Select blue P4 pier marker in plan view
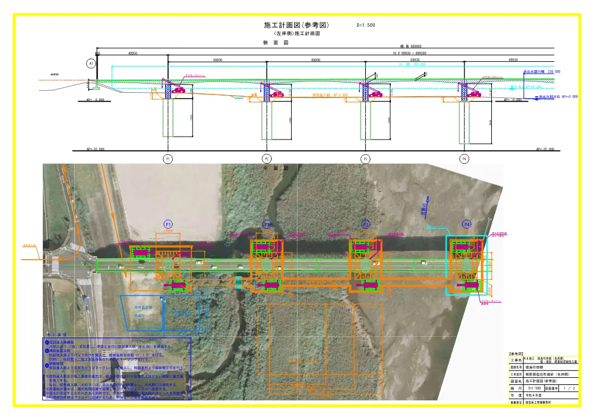 pyautogui.click(x=466, y=224)
